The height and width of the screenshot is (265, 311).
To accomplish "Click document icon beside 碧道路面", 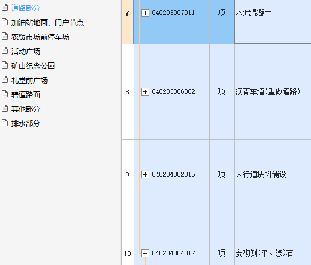I will click(5, 94).
